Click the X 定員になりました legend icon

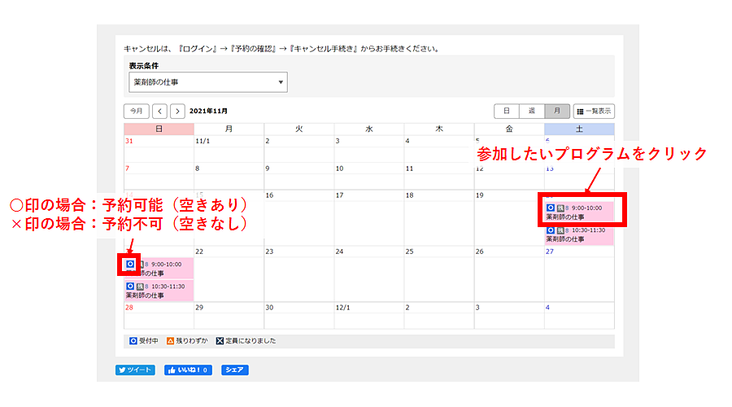(220, 340)
